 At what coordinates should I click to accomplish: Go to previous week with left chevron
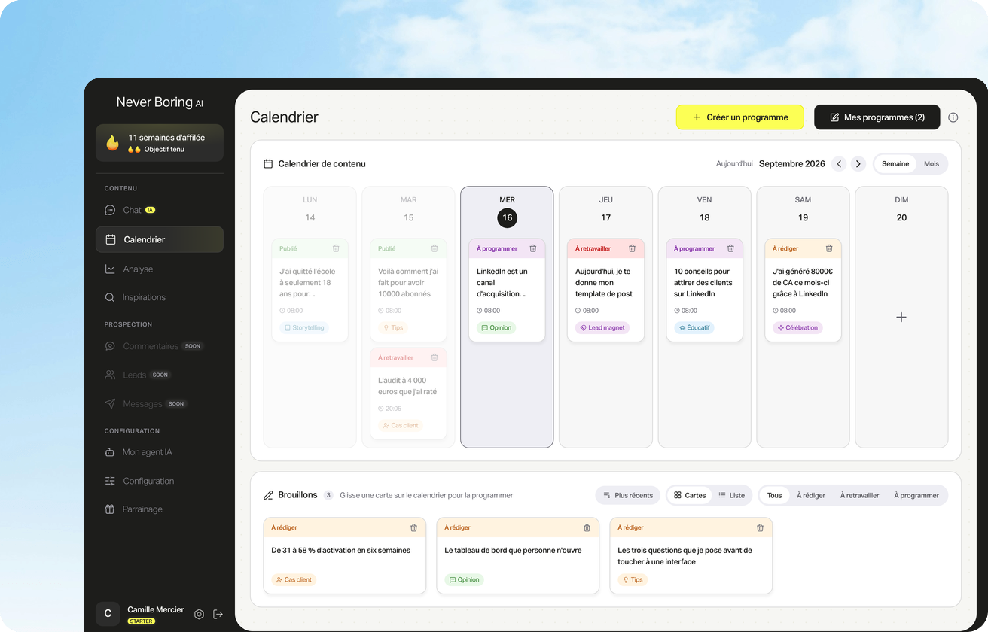coord(839,164)
